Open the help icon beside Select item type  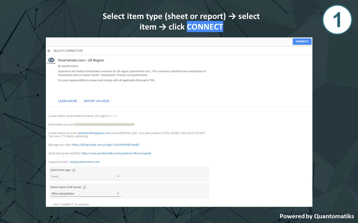click(x=74, y=170)
